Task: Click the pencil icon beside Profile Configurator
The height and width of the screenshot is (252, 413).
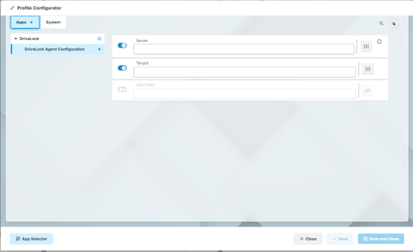Action: click(x=12, y=8)
